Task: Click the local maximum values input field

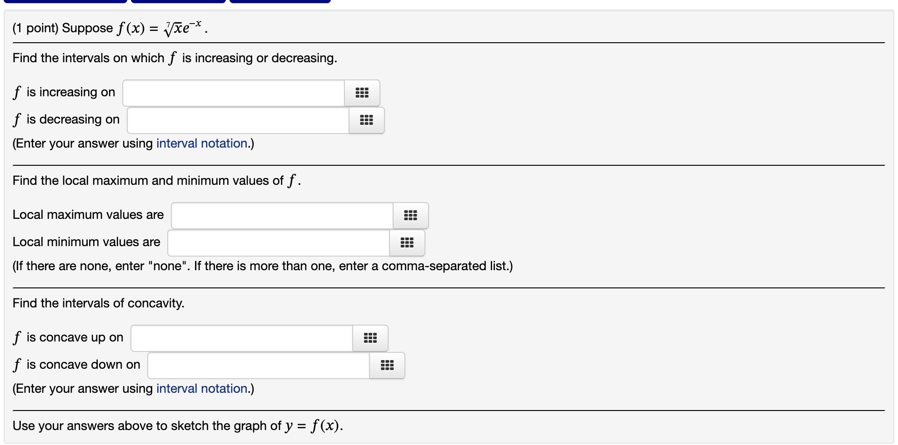Action: pos(281,215)
